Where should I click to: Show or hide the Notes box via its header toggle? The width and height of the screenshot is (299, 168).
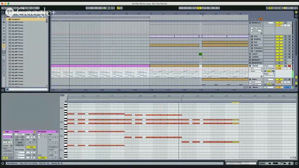point(35,132)
